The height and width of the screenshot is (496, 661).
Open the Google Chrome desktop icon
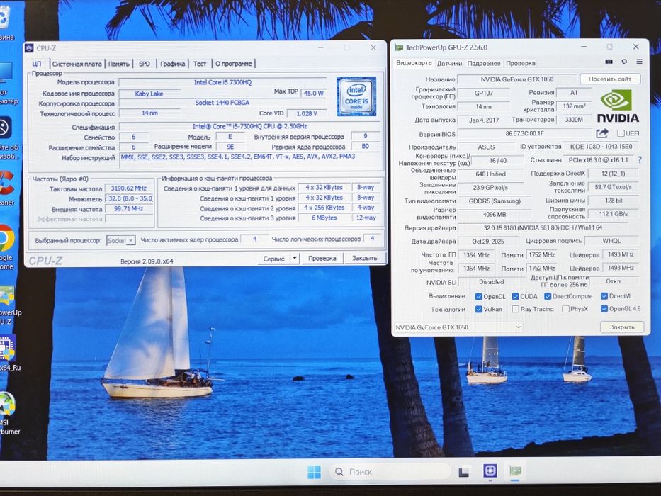click(x=6, y=246)
